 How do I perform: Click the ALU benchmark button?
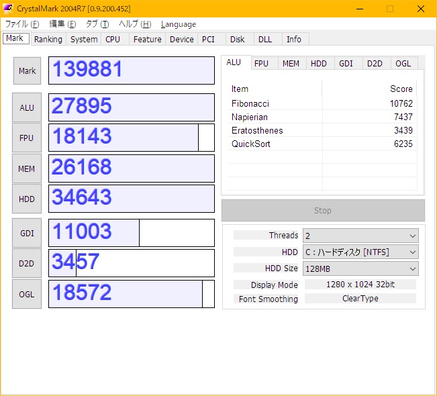[x=27, y=107]
